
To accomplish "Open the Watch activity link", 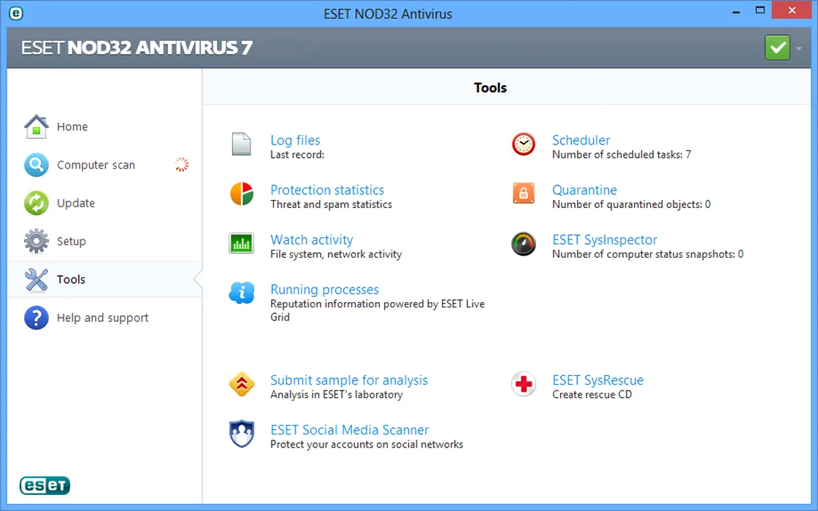I will point(311,240).
